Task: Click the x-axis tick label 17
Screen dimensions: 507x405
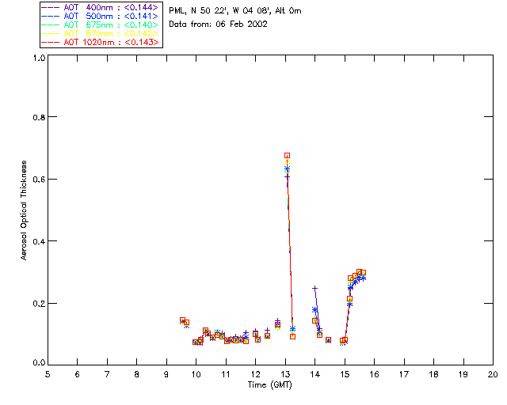Action: (x=404, y=374)
